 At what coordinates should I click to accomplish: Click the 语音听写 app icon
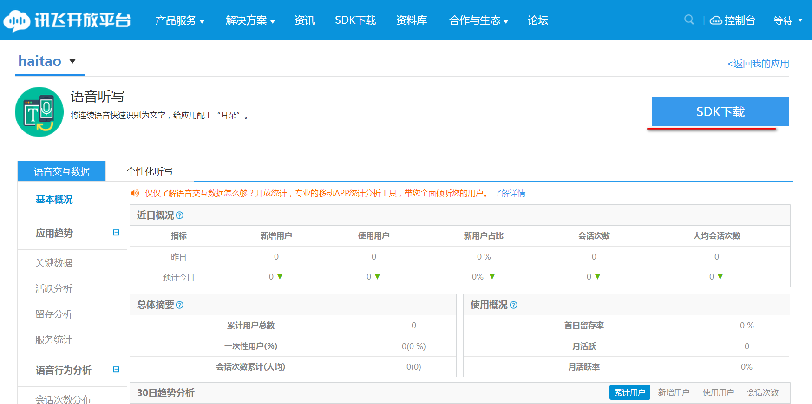[39, 112]
